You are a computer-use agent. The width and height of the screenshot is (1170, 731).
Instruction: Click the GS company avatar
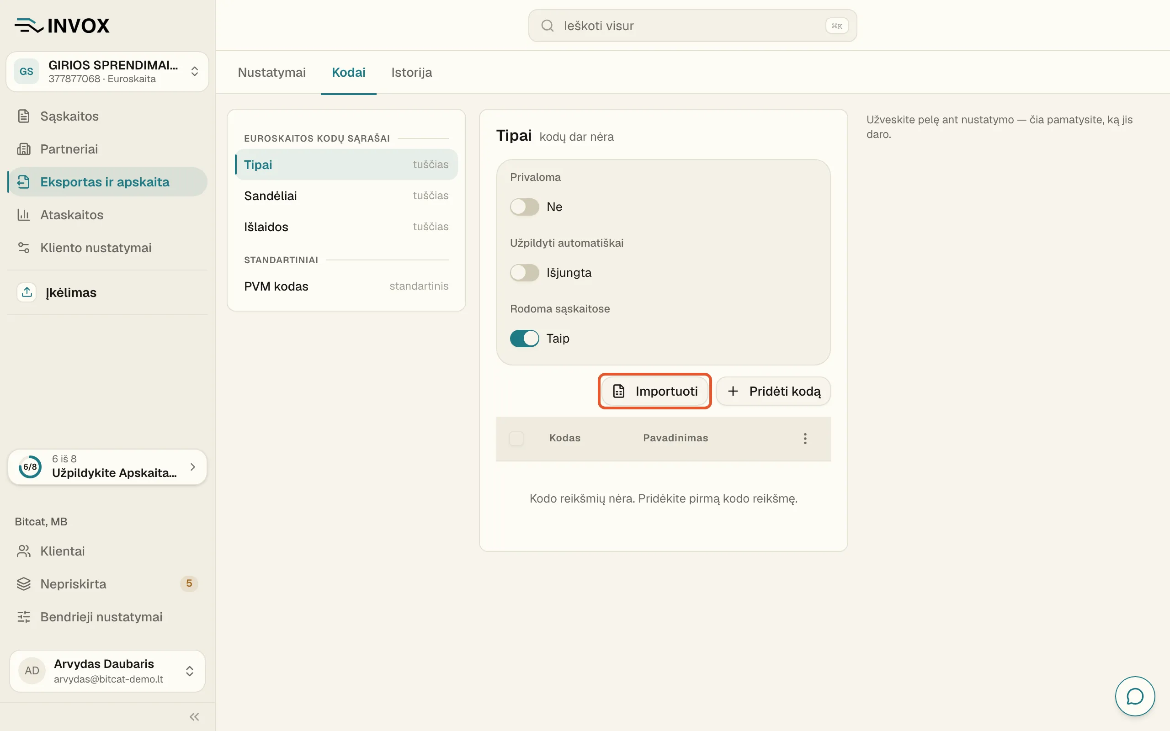point(27,72)
